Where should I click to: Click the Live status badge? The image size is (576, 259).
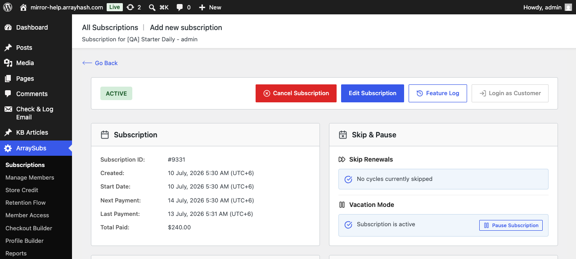pos(115,7)
